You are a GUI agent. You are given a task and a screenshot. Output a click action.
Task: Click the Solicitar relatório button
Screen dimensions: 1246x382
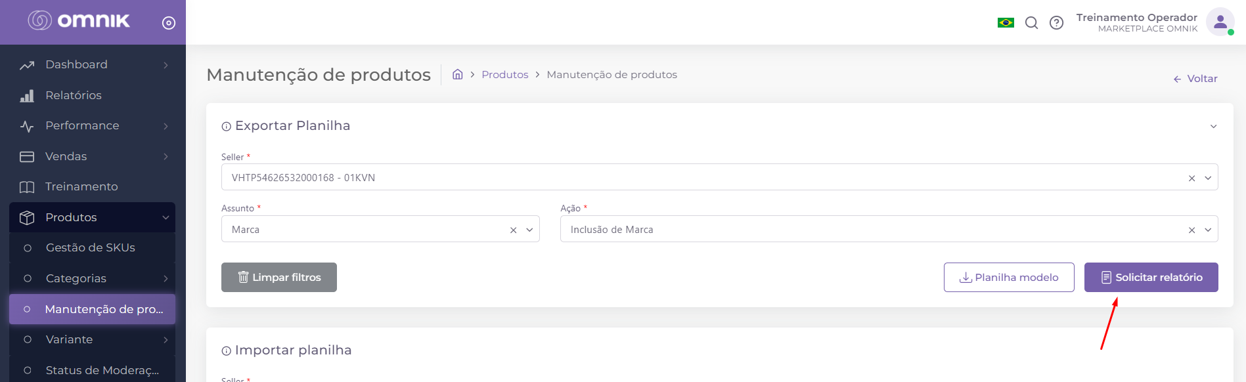pyautogui.click(x=1151, y=277)
